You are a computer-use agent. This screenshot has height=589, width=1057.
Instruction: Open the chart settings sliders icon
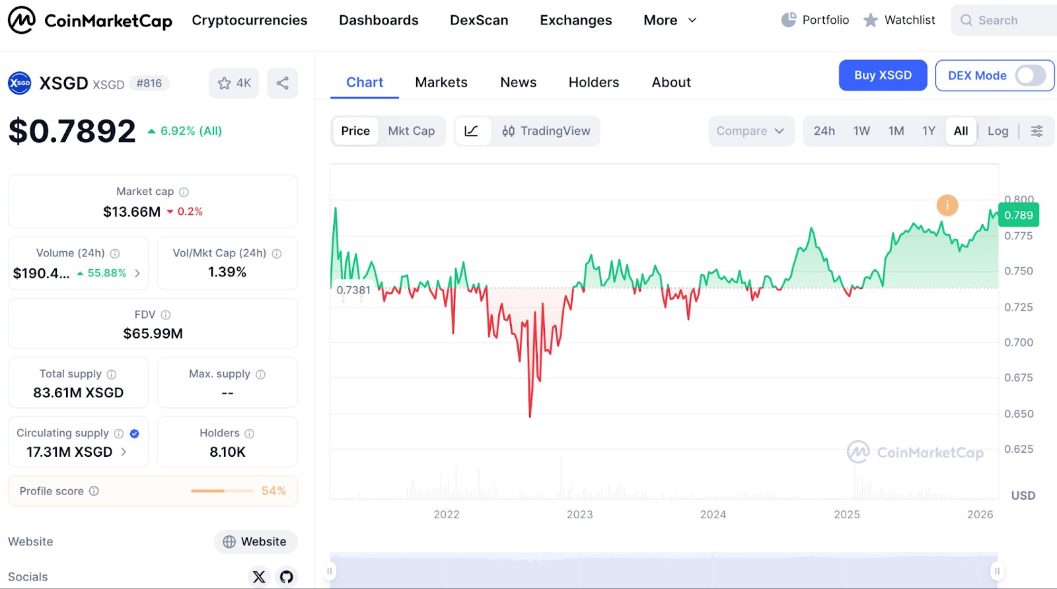[1037, 131]
